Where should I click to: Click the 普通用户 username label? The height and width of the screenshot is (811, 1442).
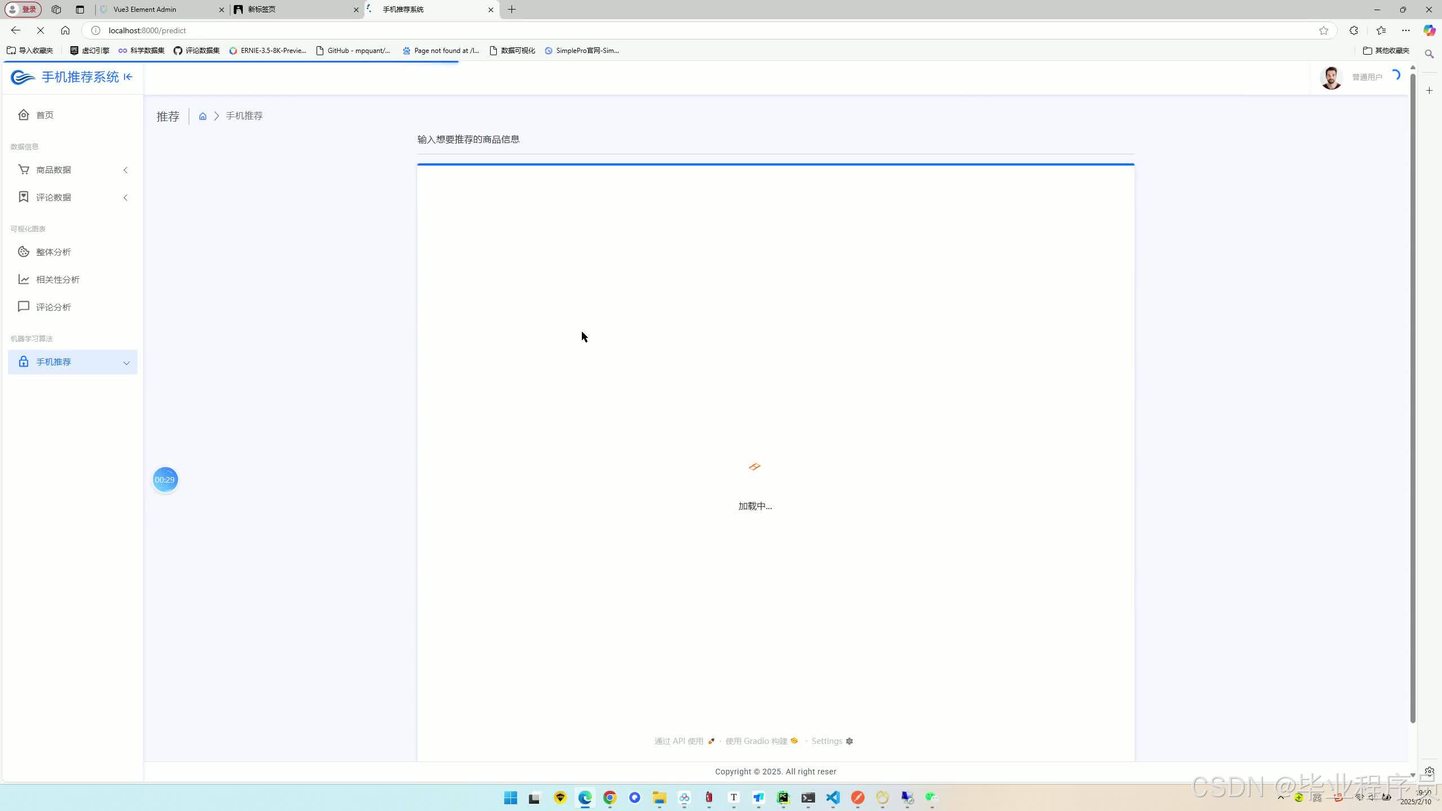pos(1367,77)
